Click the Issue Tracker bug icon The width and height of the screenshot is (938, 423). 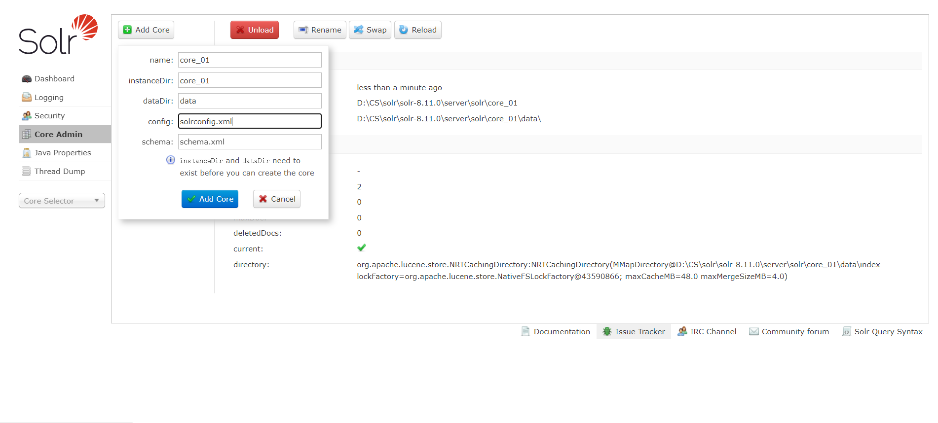tap(607, 331)
